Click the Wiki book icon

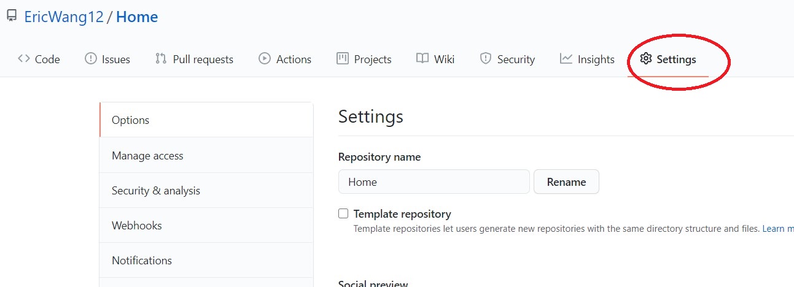tap(422, 59)
